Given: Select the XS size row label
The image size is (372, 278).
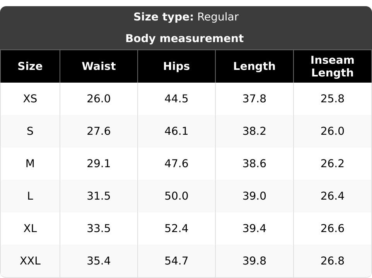Looking at the screenshot, I should 30,98.
